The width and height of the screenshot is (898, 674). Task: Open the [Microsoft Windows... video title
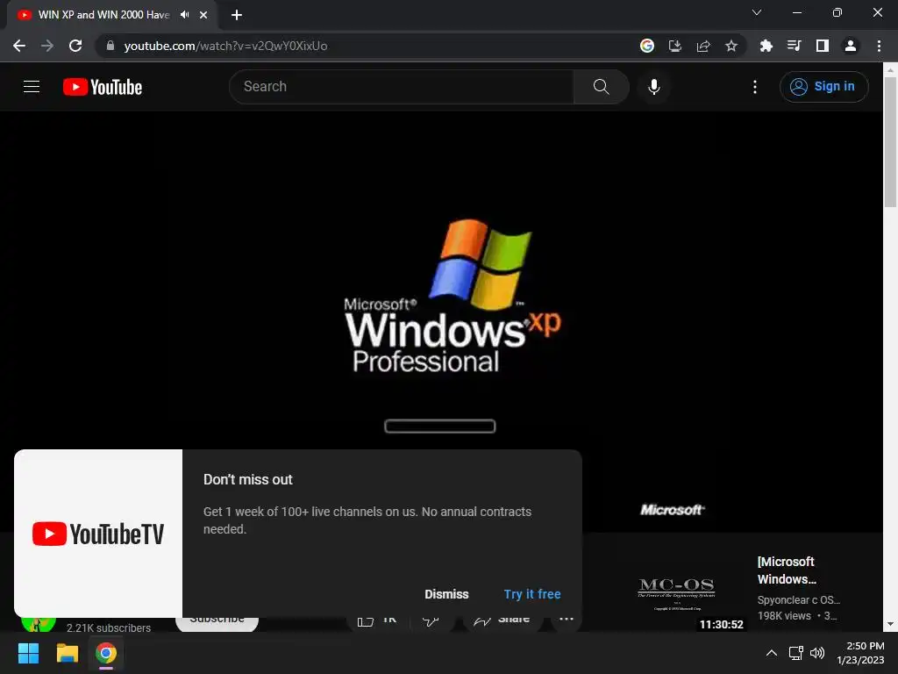tap(787, 570)
